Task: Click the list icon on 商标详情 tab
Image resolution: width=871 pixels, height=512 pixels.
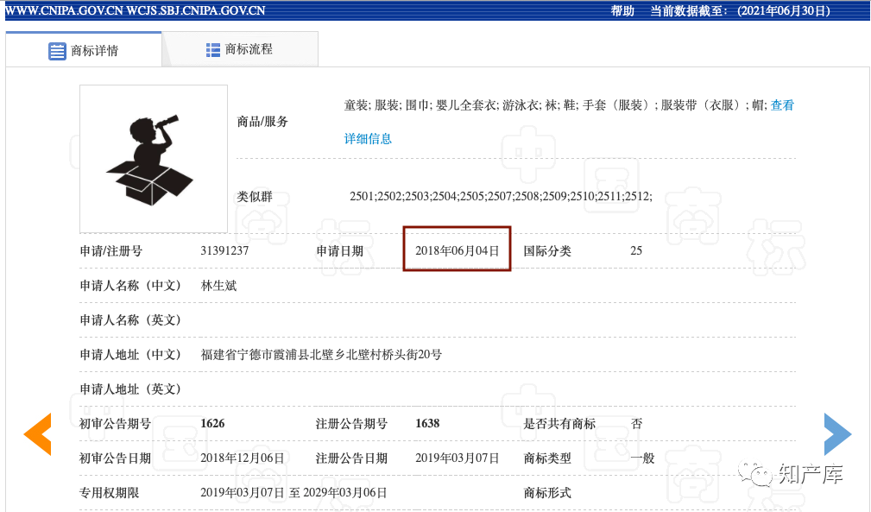Action: click(x=57, y=51)
